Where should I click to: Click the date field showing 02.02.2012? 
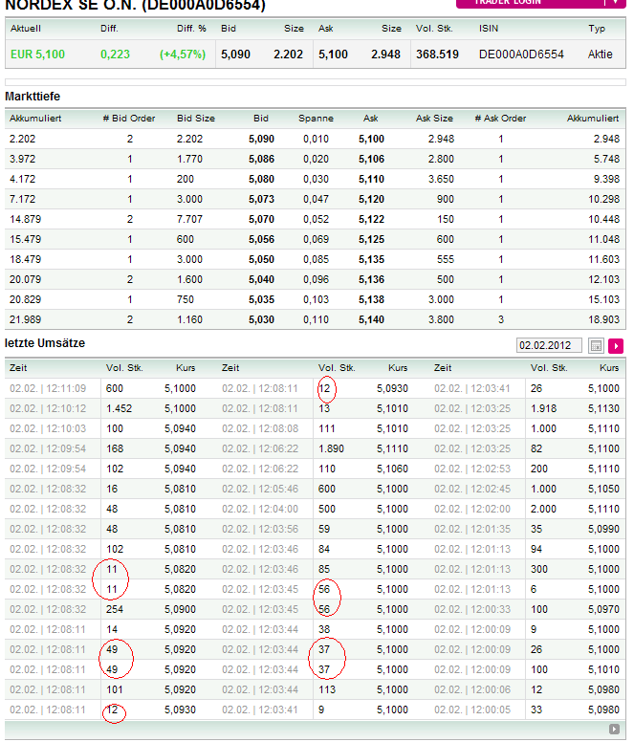coord(549,345)
